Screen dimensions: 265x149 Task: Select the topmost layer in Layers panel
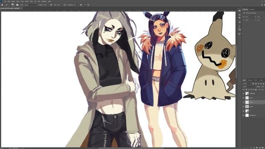coord(253,94)
